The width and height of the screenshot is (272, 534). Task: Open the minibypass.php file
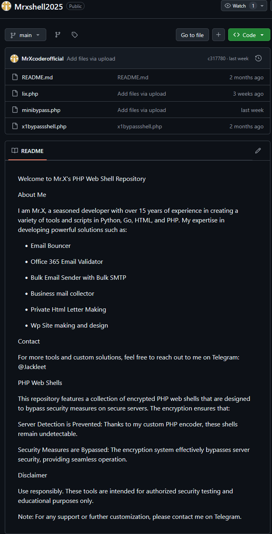[x=41, y=110]
